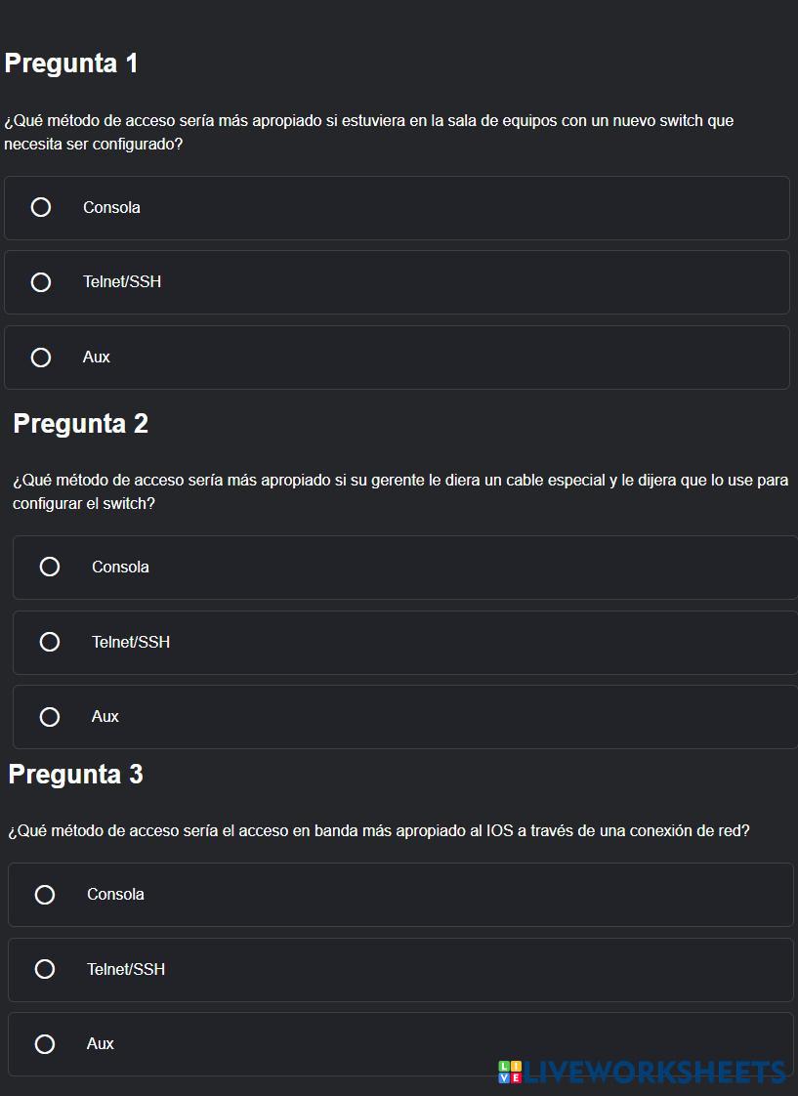Click the Pregunta 2 heading

click(x=80, y=424)
